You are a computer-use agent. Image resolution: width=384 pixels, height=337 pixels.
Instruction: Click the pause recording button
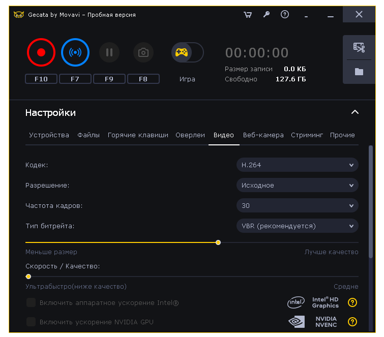tap(109, 52)
